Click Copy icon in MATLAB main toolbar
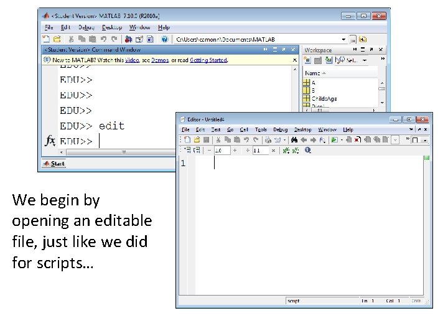 click(82, 39)
